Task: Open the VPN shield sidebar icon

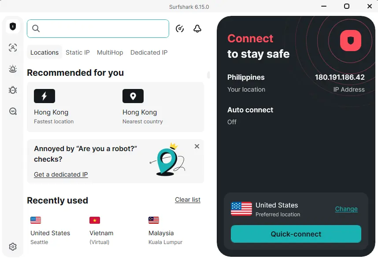Action: click(x=13, y=26)
